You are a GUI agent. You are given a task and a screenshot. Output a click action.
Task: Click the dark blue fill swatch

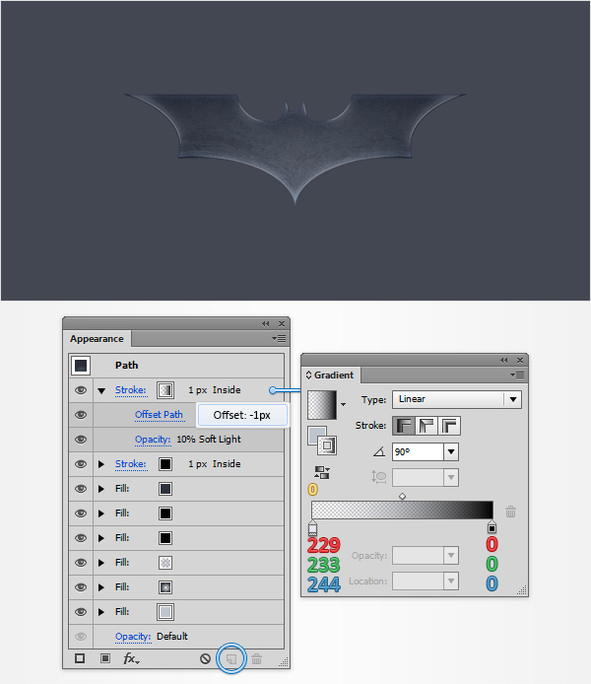(x=165, y=489)
